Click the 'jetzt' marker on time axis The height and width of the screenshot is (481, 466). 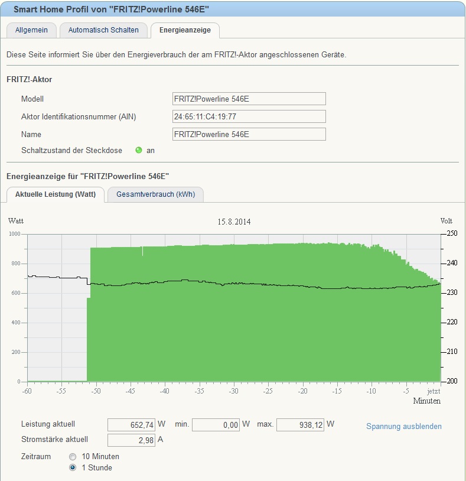[x=434, y=391]
